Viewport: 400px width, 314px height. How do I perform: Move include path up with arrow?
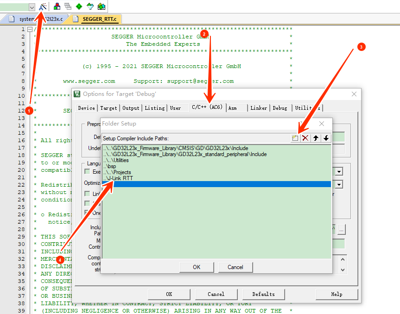point(316,138)
